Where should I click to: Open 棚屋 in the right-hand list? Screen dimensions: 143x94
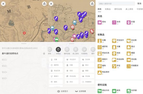pyautogui.click(x=131, y=53)
